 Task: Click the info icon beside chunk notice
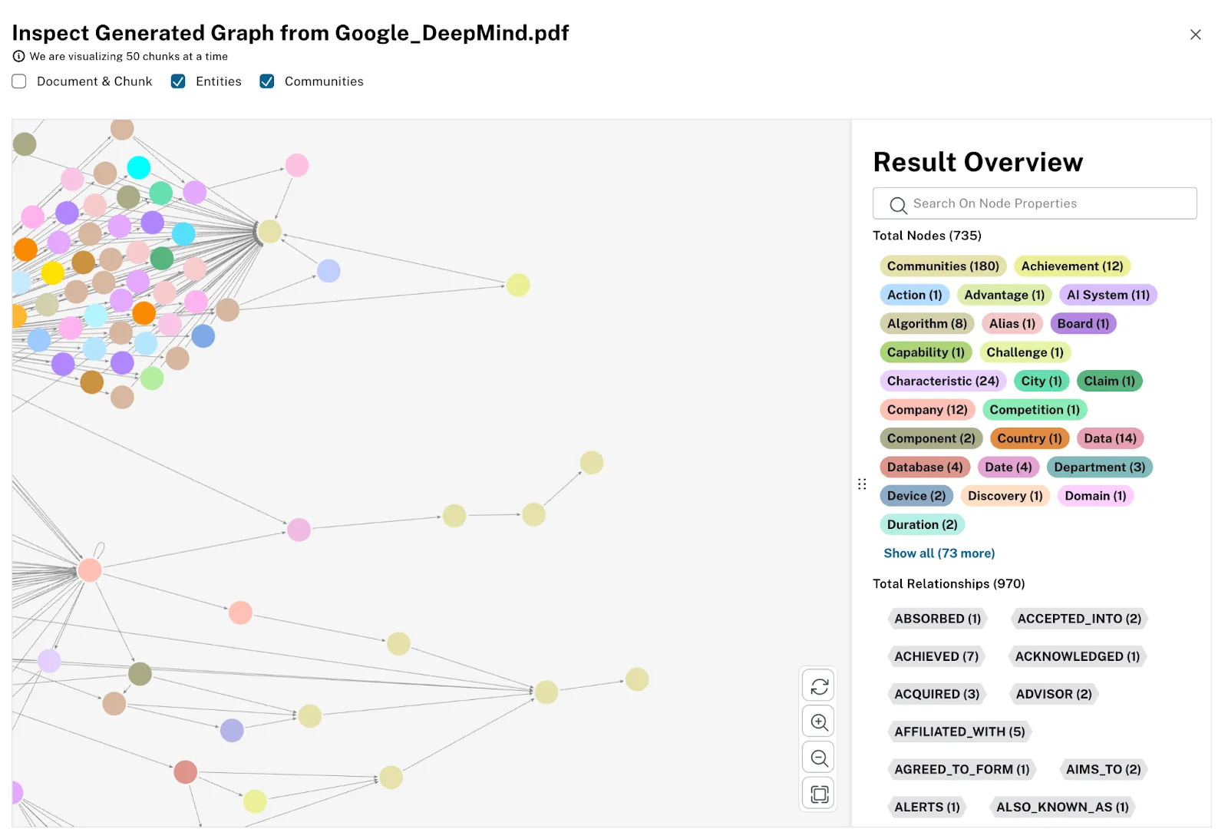[18, 56]
